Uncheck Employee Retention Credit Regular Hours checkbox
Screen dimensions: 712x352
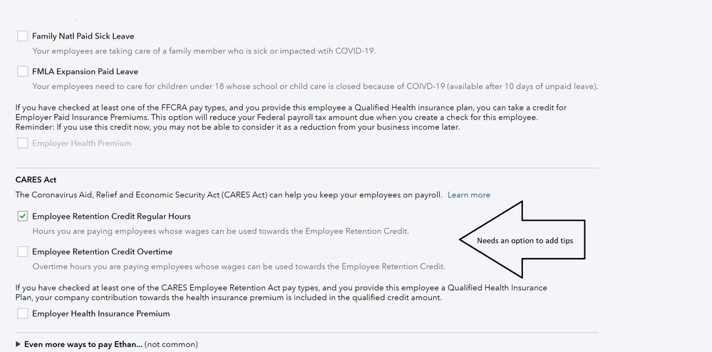pos(23,217)
